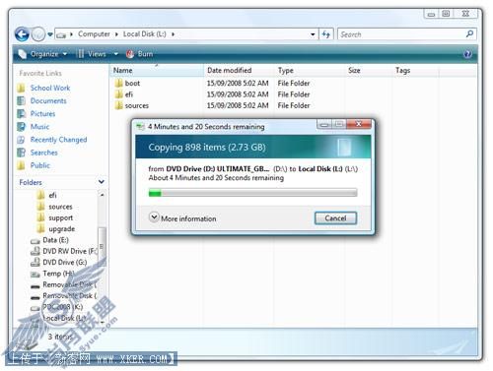Open Public favorite link
Viewport: 493px width, 371px height.
(x=40, y=165)
